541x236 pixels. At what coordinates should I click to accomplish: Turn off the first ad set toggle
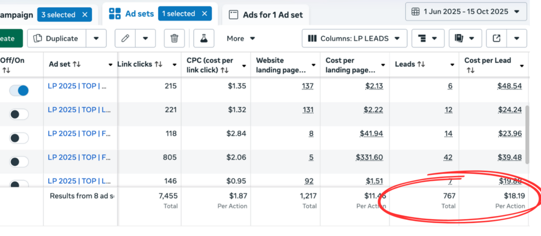tap(19, 90)
